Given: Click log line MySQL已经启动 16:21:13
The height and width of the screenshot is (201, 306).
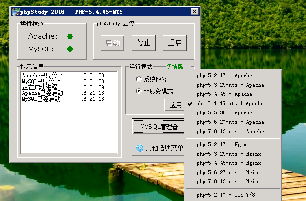Looking at the screenshot, I should 63,99.
